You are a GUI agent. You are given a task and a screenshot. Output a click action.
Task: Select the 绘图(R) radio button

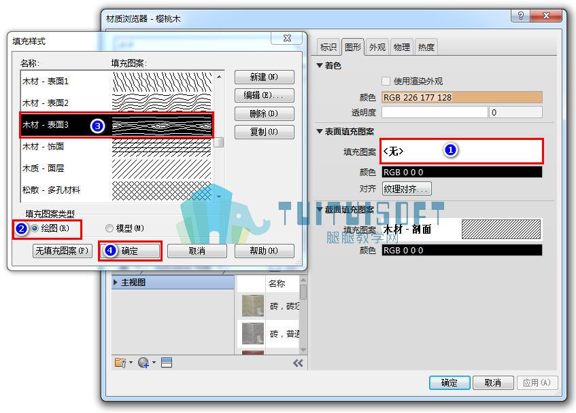point(35,228)
